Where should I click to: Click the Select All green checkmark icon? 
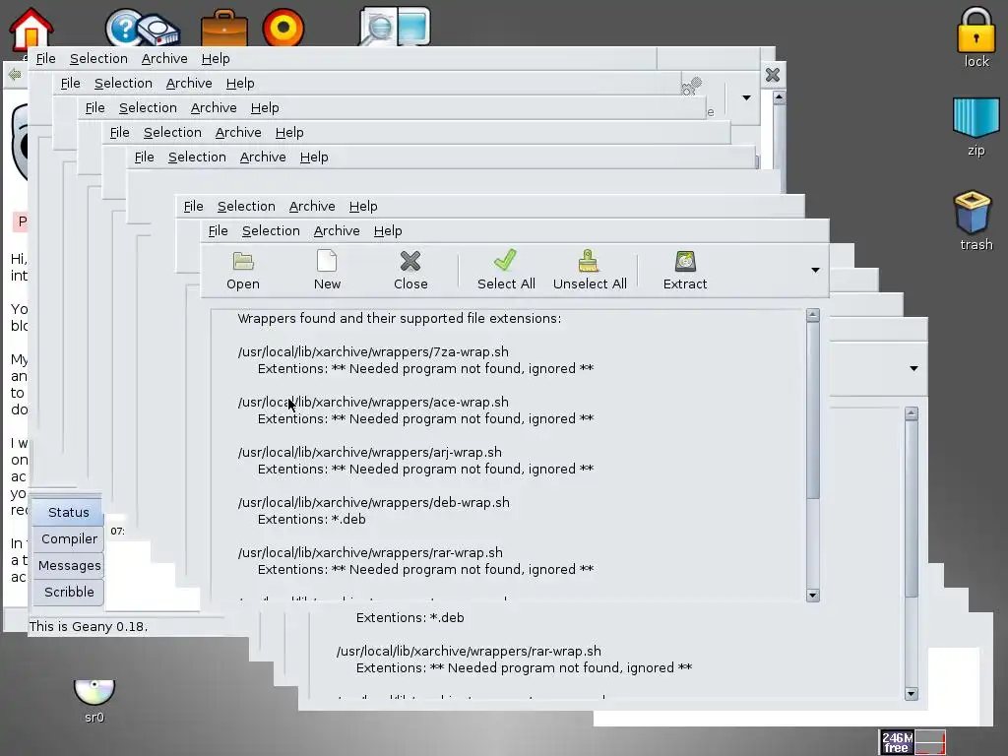(x=505, y=260)
